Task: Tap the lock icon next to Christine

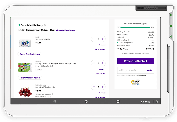Action: pyautogui.click(x=157, y=101)
